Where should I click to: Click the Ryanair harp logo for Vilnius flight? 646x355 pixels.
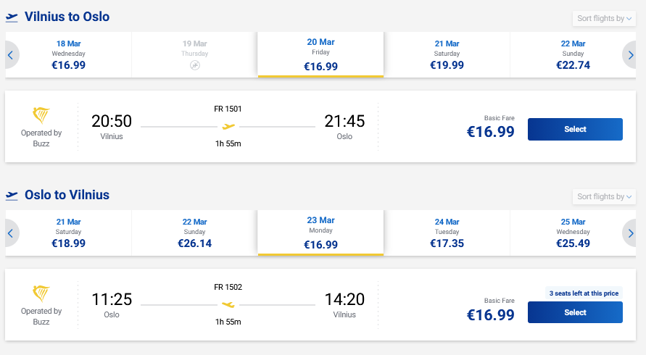[41, 116]
